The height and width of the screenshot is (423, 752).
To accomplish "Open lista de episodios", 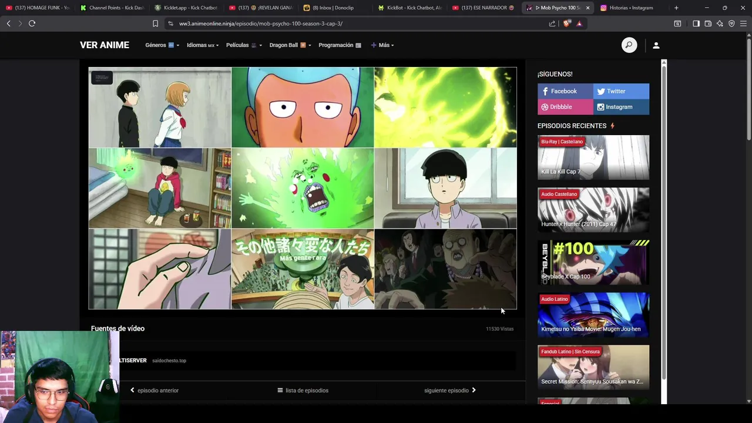I will tap(303, 390).
